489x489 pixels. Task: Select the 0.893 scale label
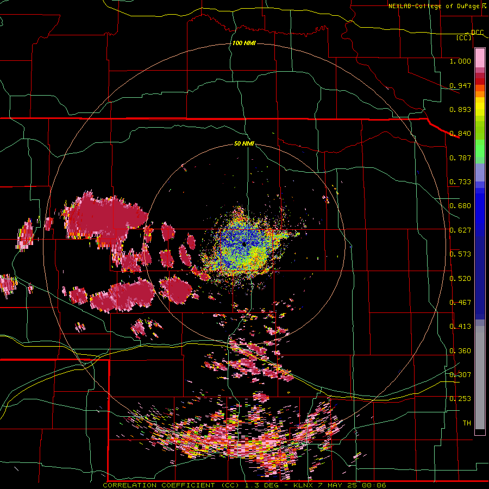coord(460,109)
